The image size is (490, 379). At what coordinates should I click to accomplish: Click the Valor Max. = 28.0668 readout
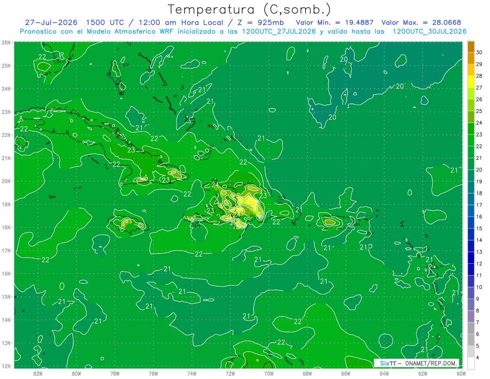click(x=421, y=22)
